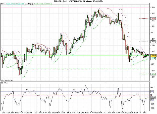The image size is (157, 114).
Task: Click the 14:00 time axis label
Action: [x=21, y=113]
